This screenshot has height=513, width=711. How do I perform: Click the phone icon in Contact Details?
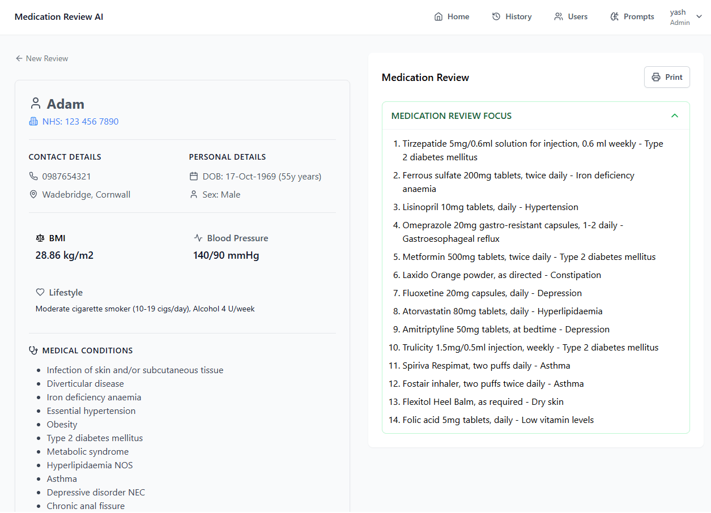pos(33,176)
